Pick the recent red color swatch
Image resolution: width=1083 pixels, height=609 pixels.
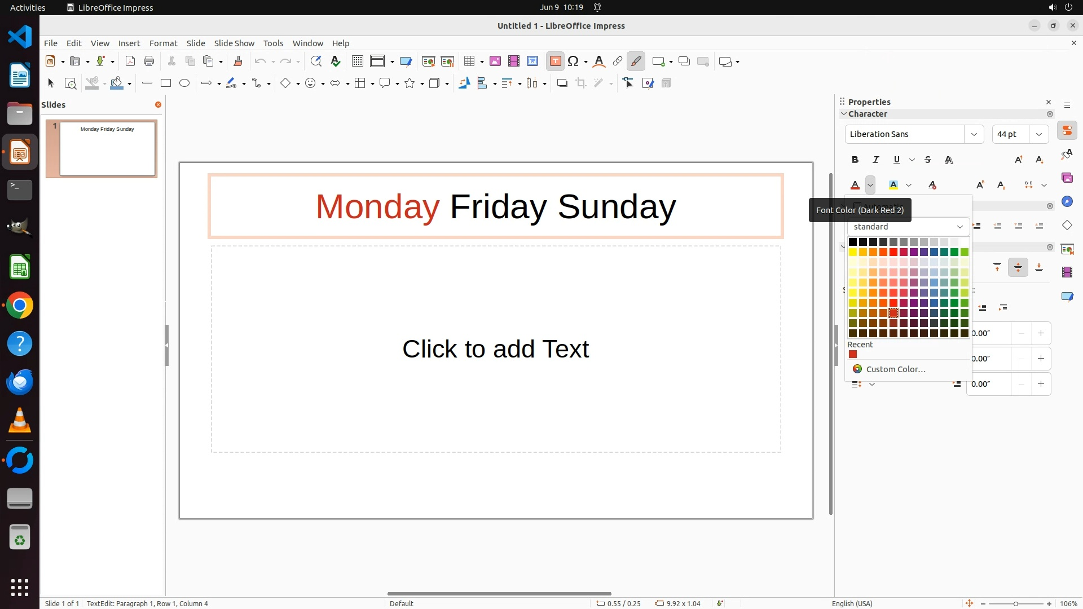[x=853, y=355]
